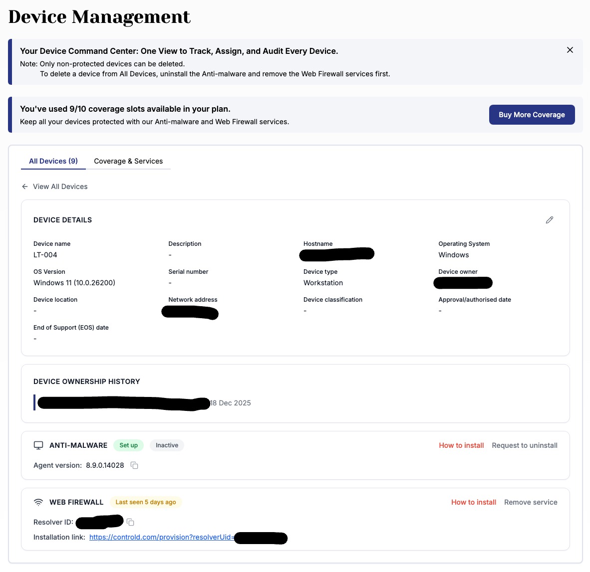Select the device name LT-004 value
Image resolution: width=590 pixels, height=572 pixels.
(x=45, y=255)
